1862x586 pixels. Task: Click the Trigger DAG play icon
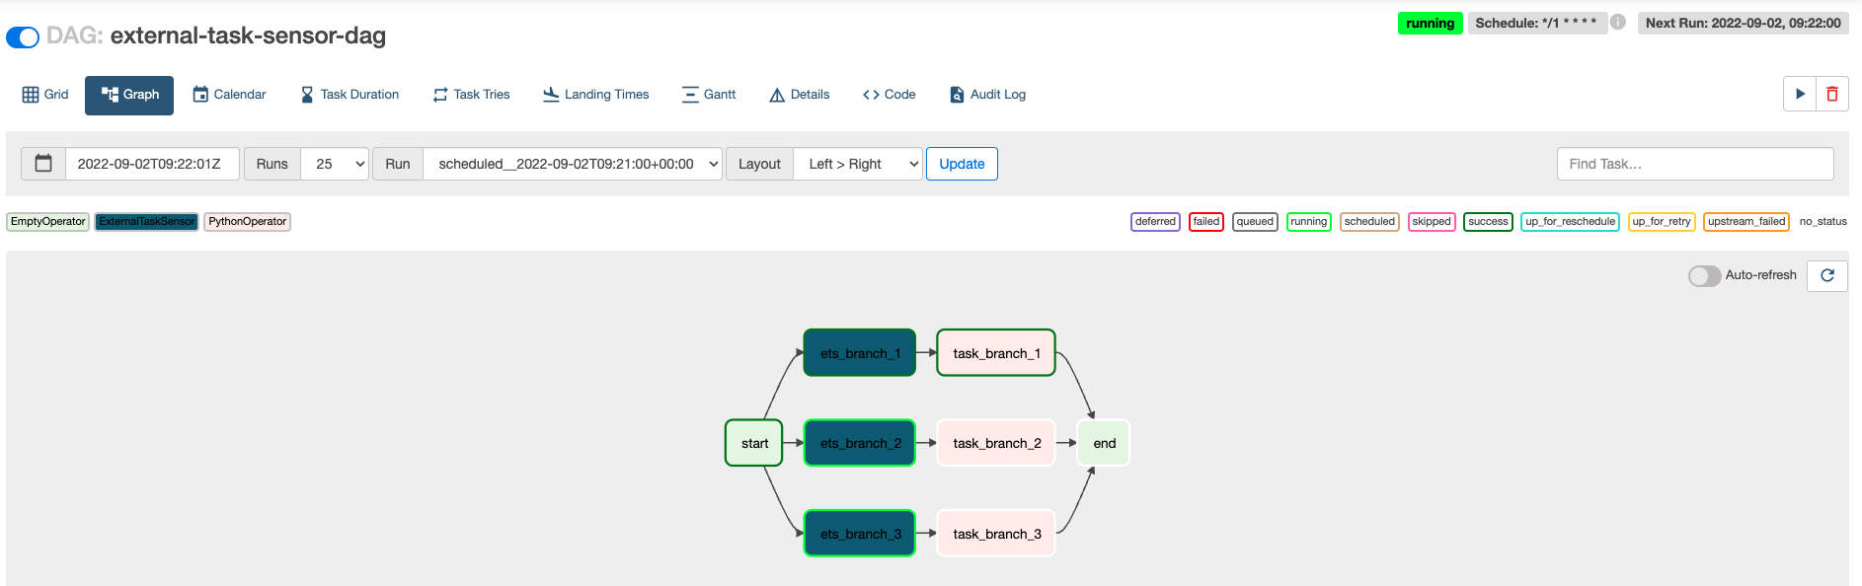point(1800,95)
